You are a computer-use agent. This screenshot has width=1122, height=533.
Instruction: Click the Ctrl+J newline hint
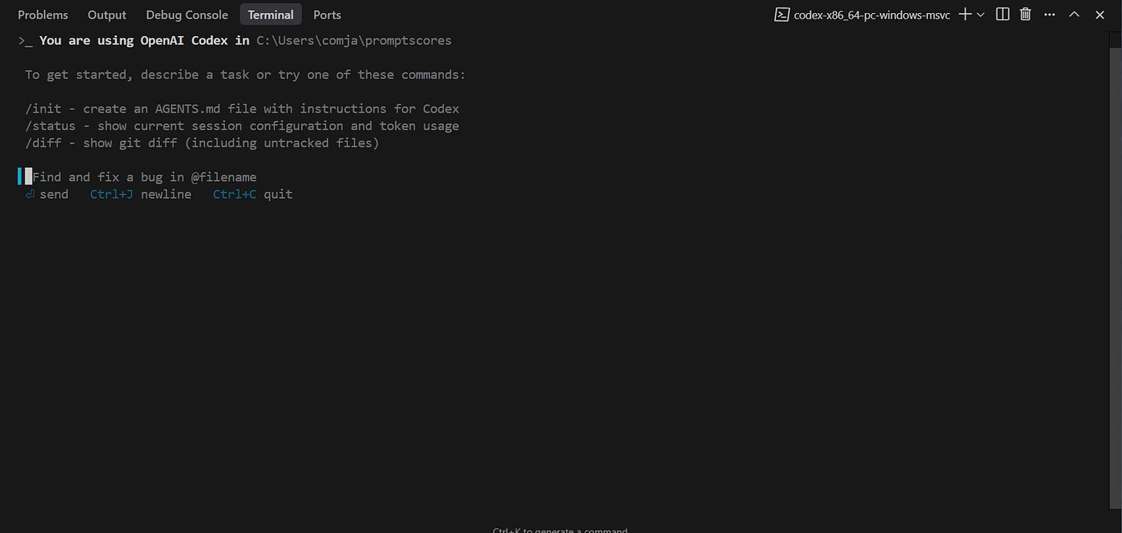point(140,194)
